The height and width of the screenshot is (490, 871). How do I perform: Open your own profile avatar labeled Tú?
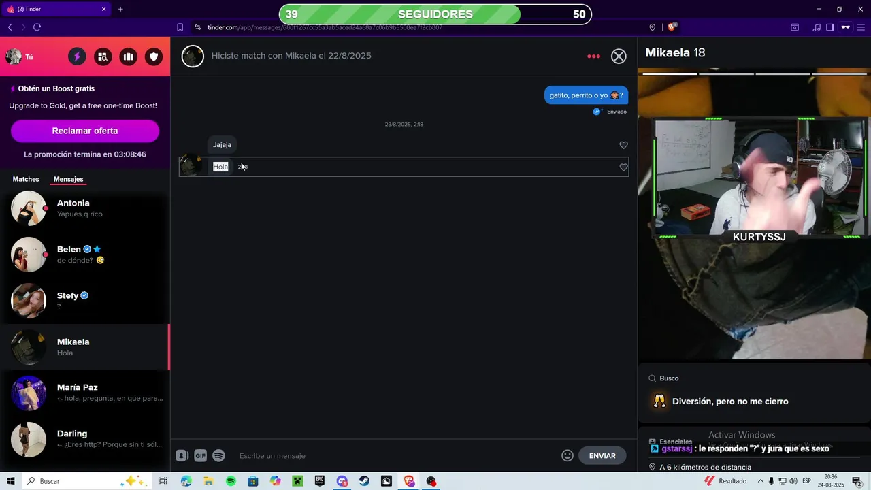tap(19, 57)
